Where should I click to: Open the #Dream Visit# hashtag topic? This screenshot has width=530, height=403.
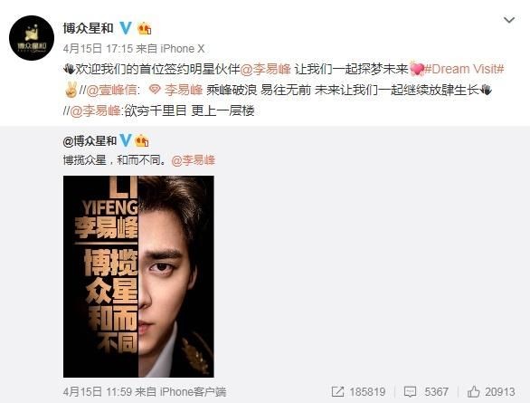tap(464, 69)
